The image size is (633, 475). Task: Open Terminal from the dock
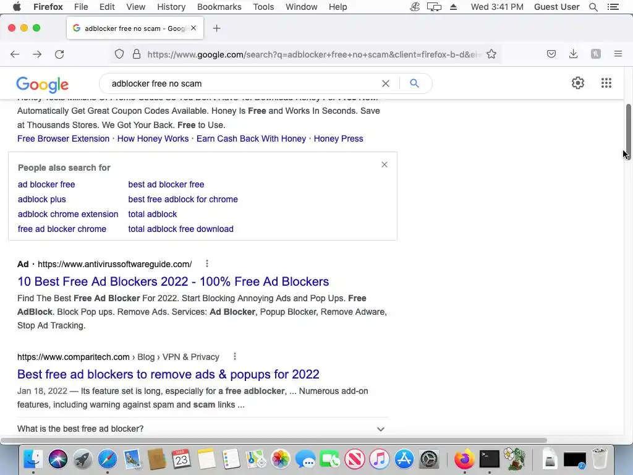(490, 459)
